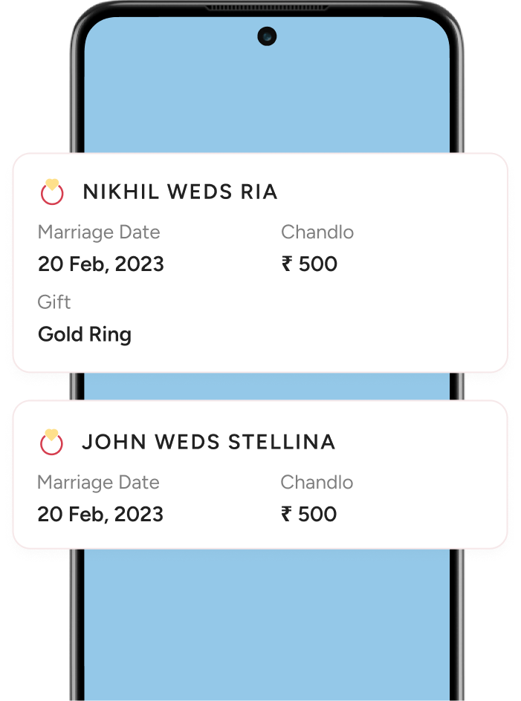This screenshot has height=701, width=521.
Task: Tap the phone's top earpiece speaker grille
Action: click(267, 7)
